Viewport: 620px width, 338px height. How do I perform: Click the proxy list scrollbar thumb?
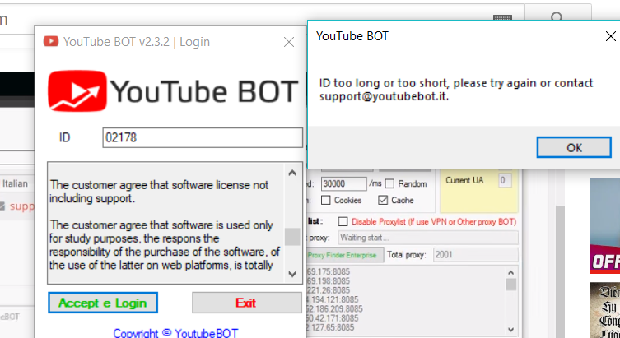click(510, 285)
